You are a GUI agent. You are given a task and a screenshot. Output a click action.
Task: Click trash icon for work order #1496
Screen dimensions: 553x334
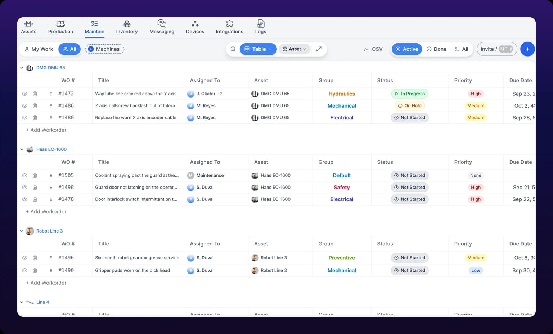click(35, 258)
